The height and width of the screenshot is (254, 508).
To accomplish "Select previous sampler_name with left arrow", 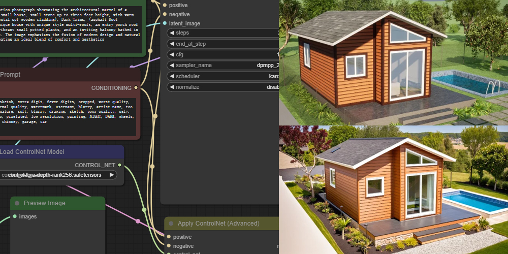I will pos(172,66).
